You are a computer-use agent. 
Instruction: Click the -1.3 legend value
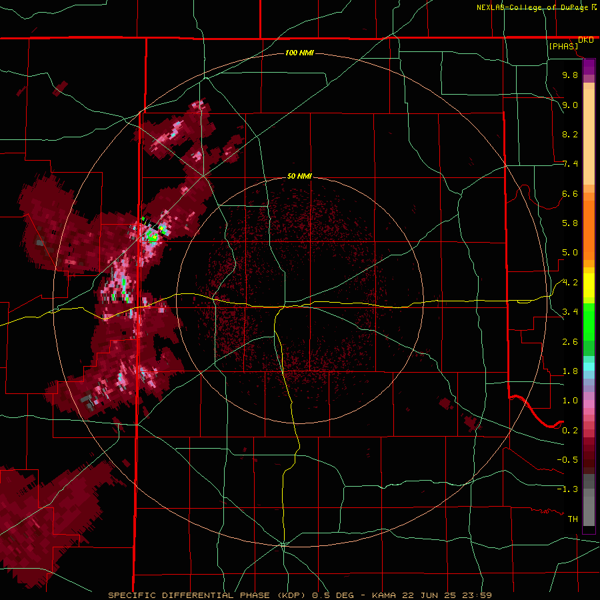point(567,489)
